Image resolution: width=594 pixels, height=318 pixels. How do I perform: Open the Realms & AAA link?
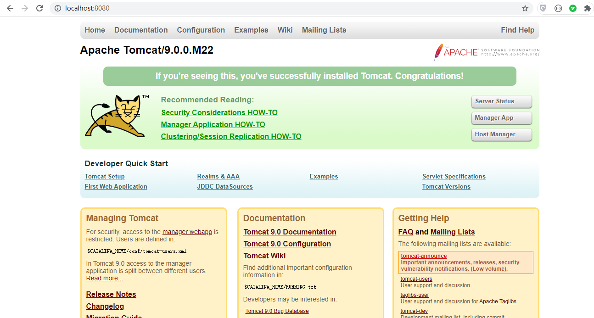(x=219, y=176)
